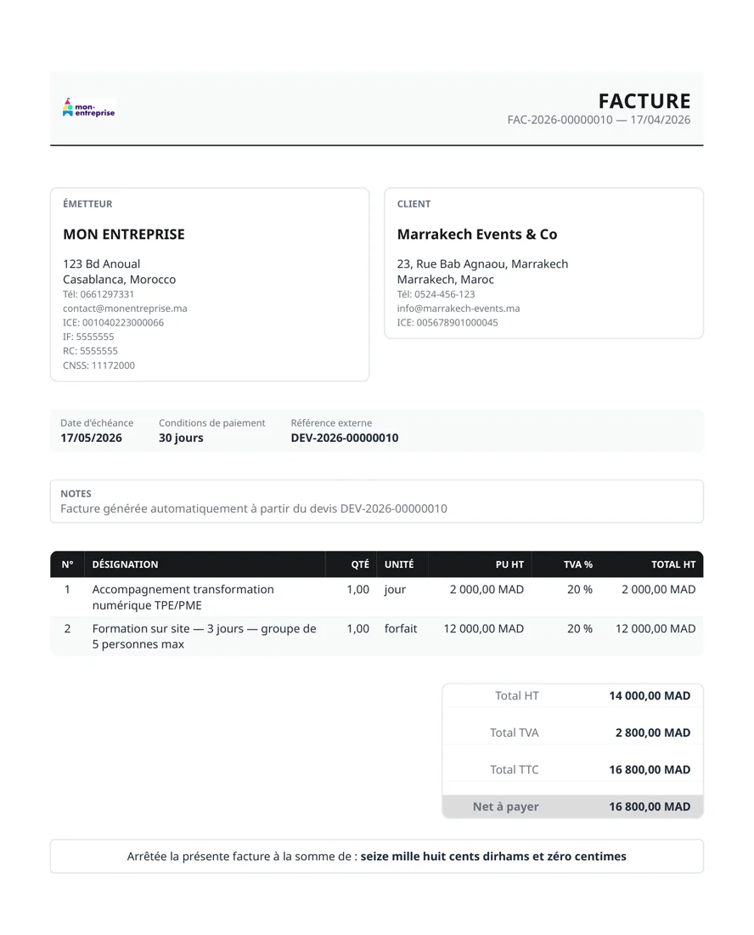Click the FACTURE title heading
This screenshot has width=754, height=935.
point(644,100)
